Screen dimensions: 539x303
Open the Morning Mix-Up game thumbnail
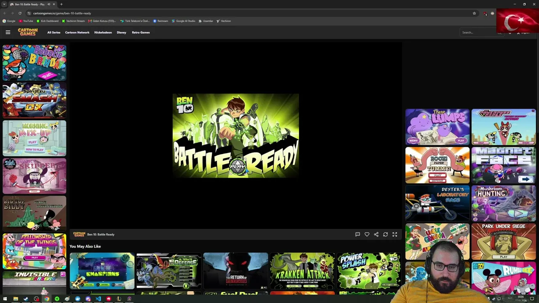click(35, 138)
